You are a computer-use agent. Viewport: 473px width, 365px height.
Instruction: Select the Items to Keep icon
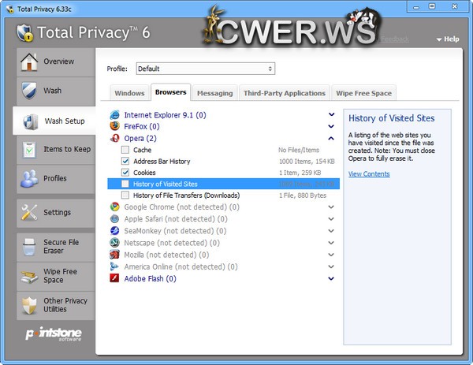(x=28, y=150)
